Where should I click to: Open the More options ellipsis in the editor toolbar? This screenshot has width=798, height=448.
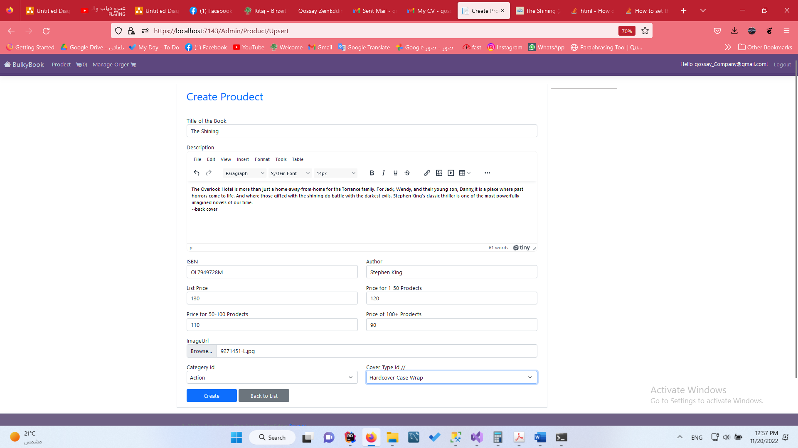(x=487, y=173)
